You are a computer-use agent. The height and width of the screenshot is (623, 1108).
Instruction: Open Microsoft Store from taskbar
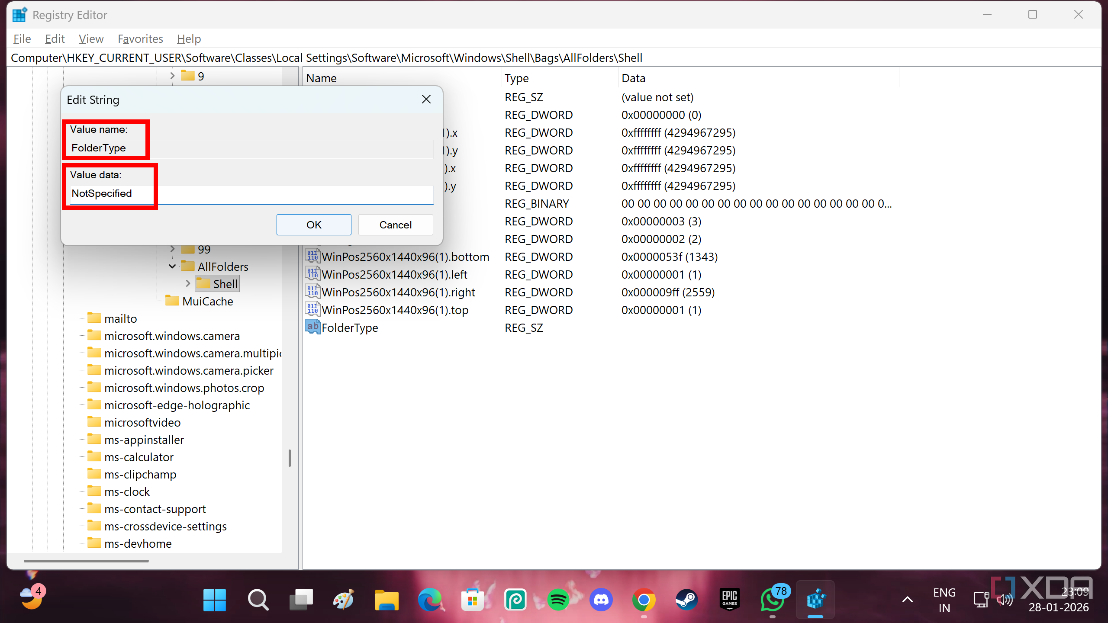click(x=472, y=600)
